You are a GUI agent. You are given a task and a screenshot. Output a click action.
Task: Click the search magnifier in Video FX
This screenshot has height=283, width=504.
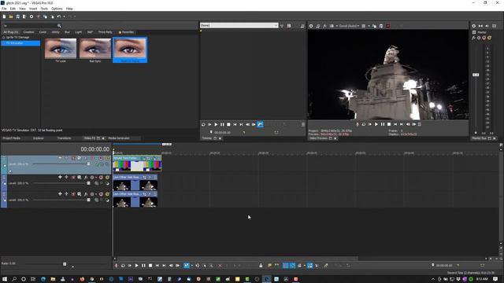[59, 26]
